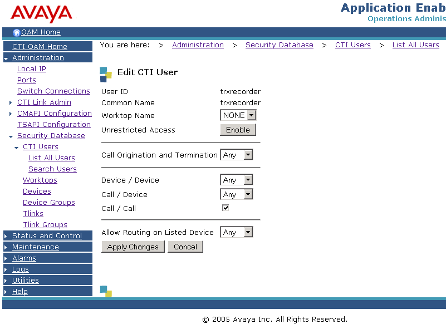Screen dimensions: 446x334
Task: Click the trxrecorder User ID value
Action: [241, 91]
